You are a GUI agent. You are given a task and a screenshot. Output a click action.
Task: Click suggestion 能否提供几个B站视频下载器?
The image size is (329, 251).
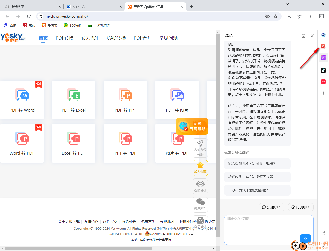tap(257, 164)
